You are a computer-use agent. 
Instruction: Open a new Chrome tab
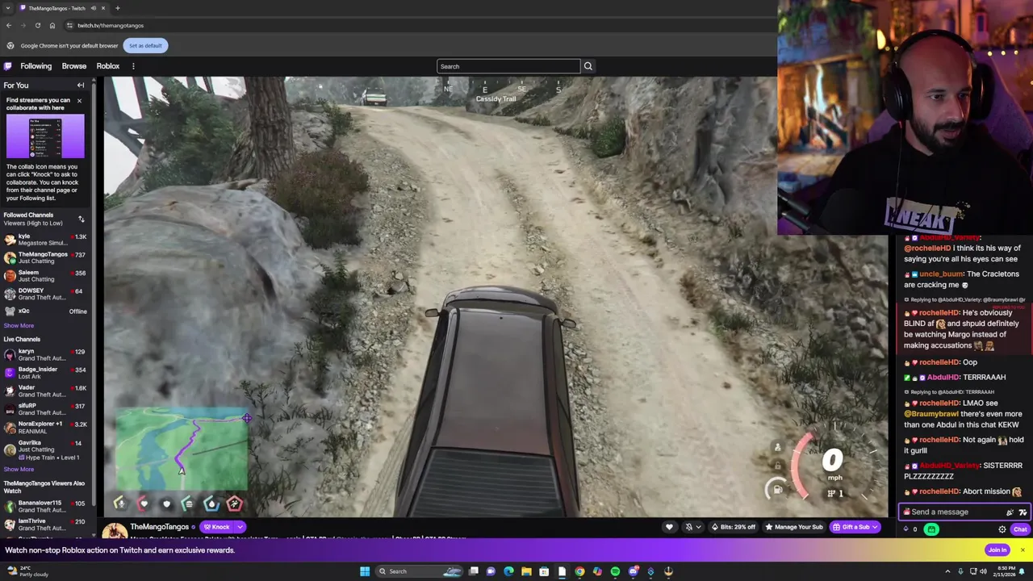click(117, 8)
